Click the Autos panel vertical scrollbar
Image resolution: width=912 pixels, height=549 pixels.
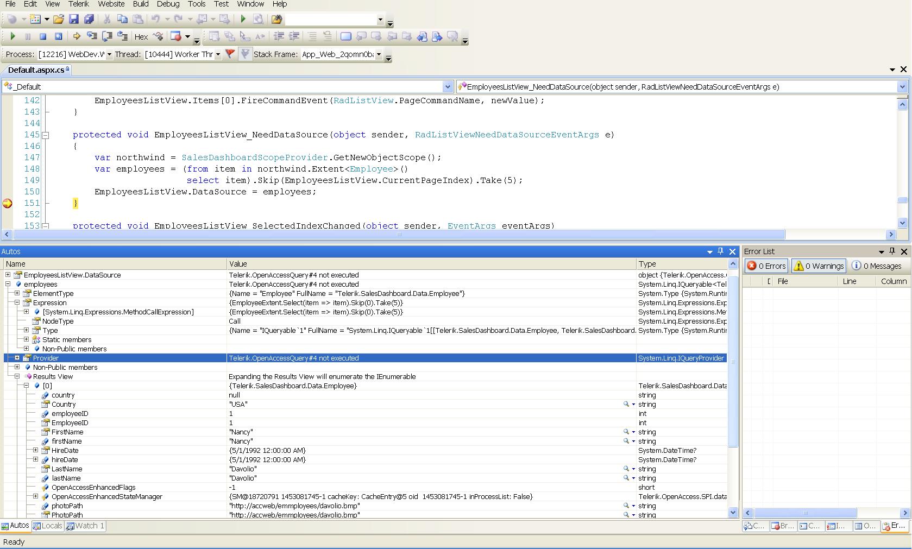[733, 361]
